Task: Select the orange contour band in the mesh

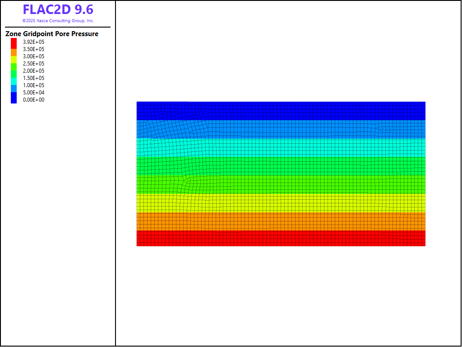Action: 281,221
